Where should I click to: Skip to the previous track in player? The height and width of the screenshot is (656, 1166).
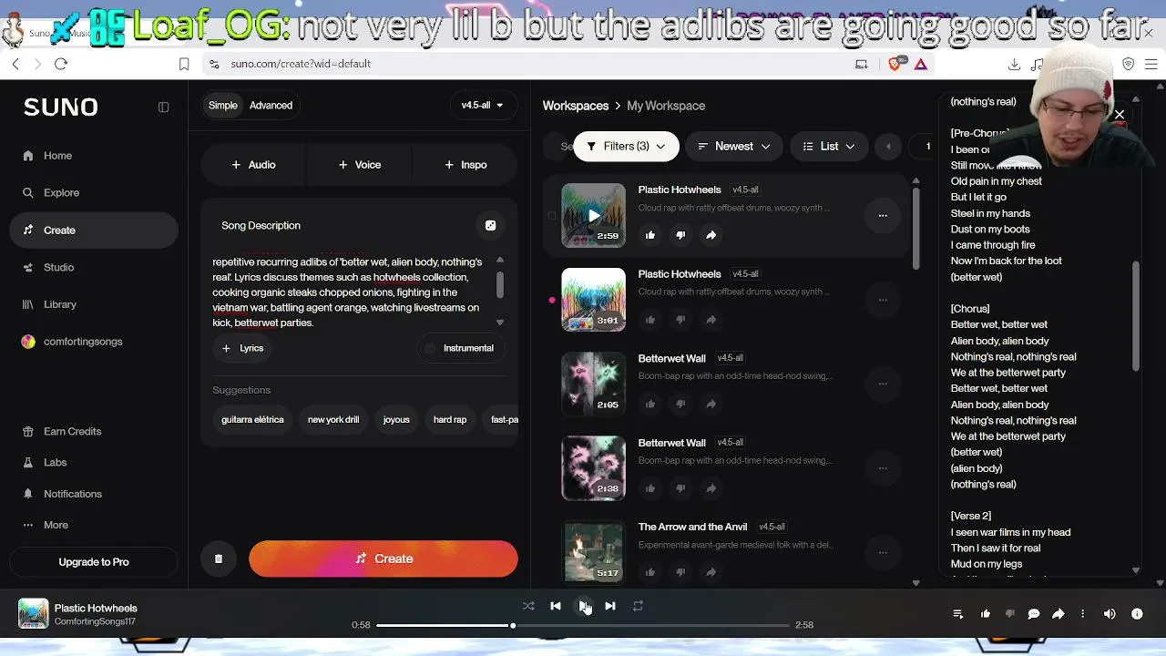[556, 606]
